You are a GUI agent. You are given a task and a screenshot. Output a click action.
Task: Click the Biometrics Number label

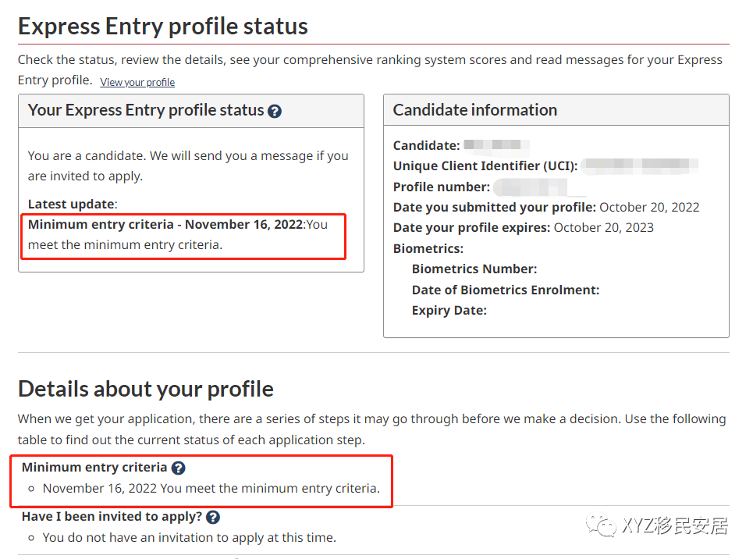point(474,269)
